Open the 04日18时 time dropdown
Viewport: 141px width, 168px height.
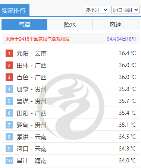[x=125, y=10]
